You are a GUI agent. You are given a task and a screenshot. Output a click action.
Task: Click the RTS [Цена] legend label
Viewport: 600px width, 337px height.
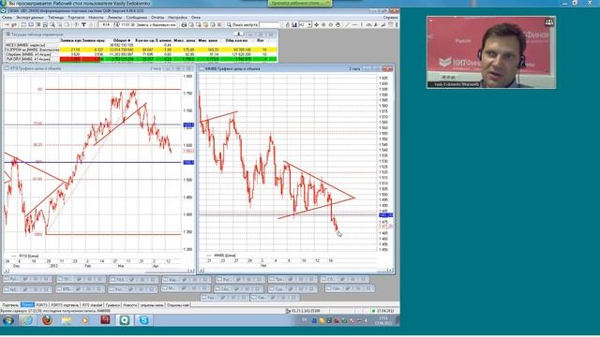[x=29, y=256]
